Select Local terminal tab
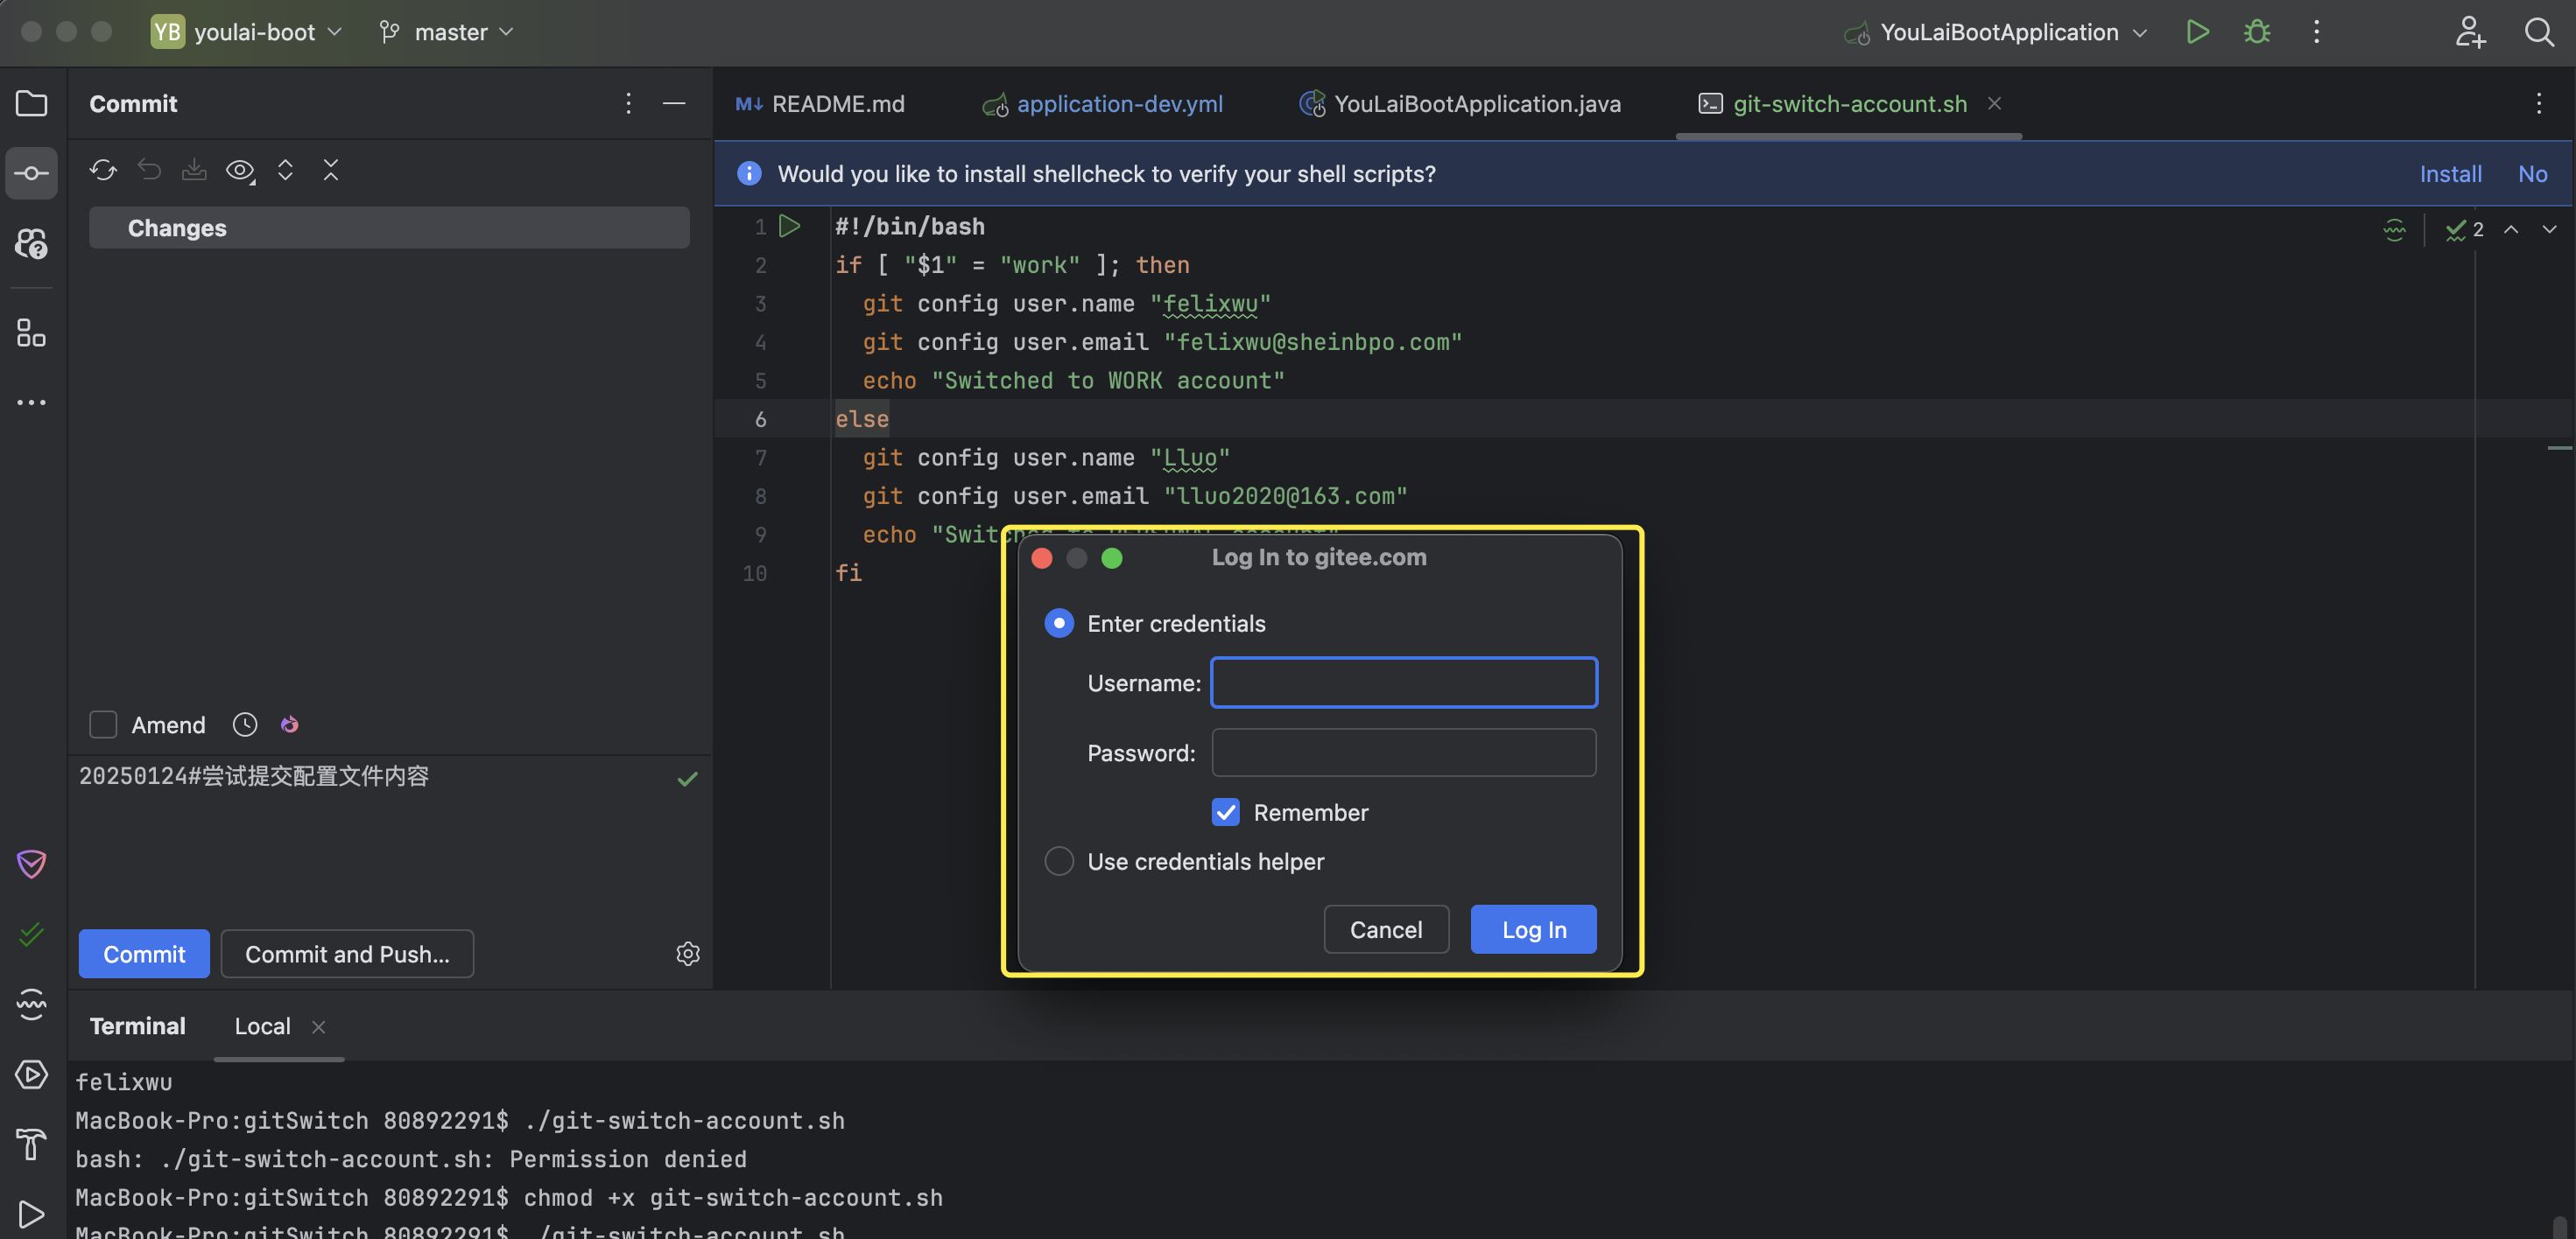This screenshot has width=2576, height=1239. pos(262,1026)
